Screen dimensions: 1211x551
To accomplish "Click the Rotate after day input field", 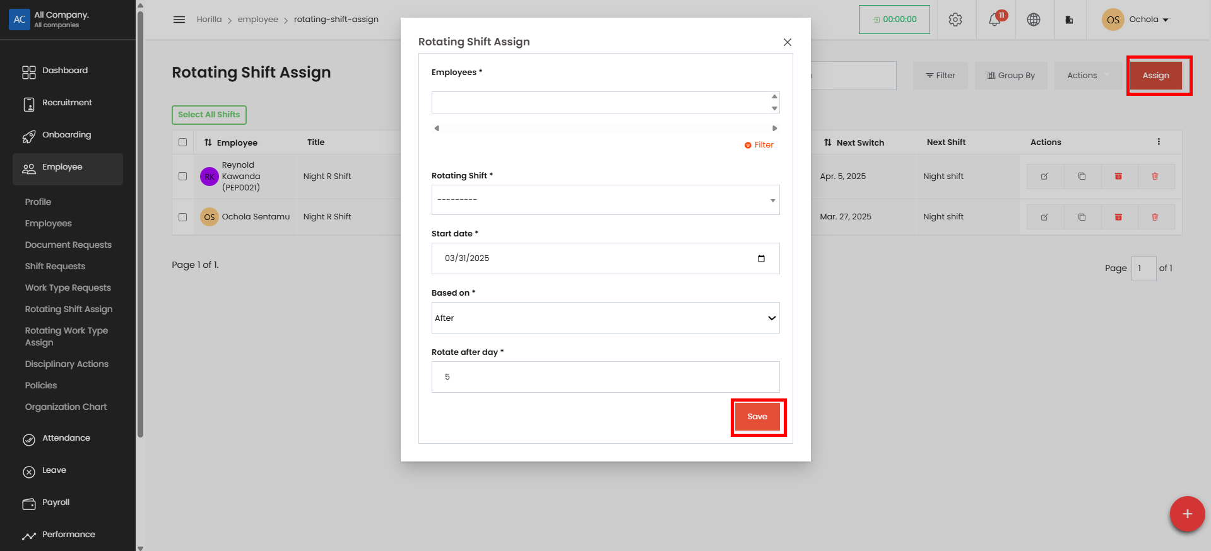I will [x=605, y=377].
